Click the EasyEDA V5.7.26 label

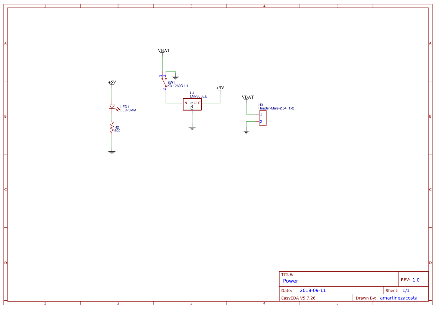pos(298,298)
